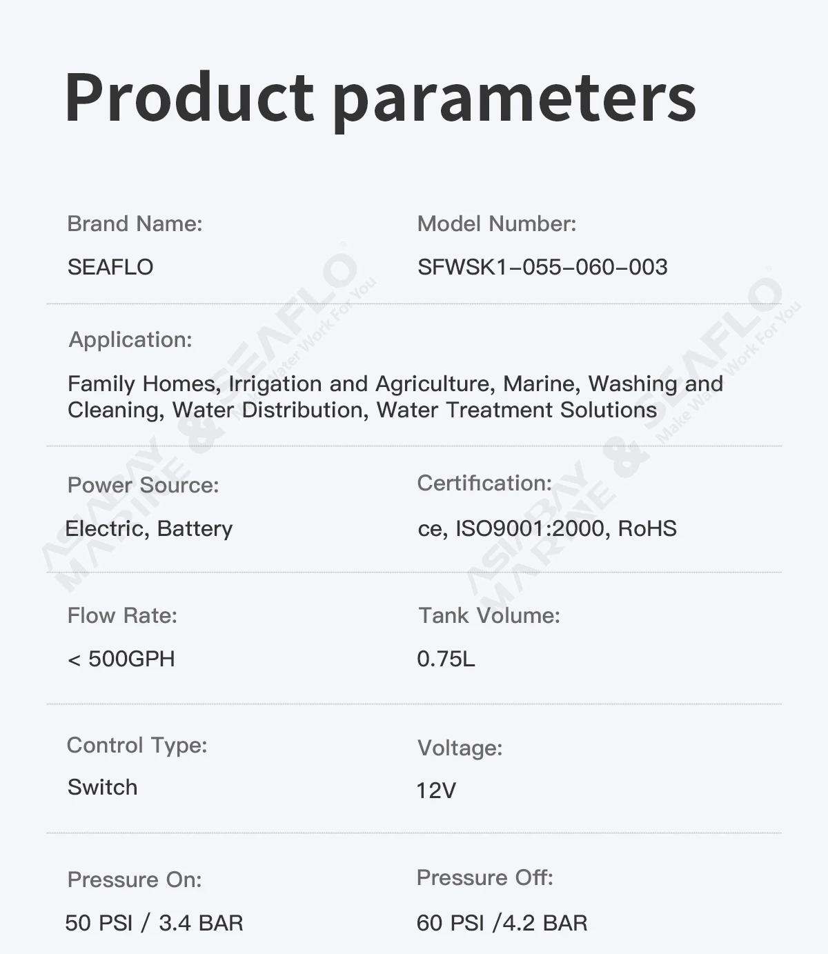Click the Power Source label
This screenshot has height=954, width=828.
(143, 485)
